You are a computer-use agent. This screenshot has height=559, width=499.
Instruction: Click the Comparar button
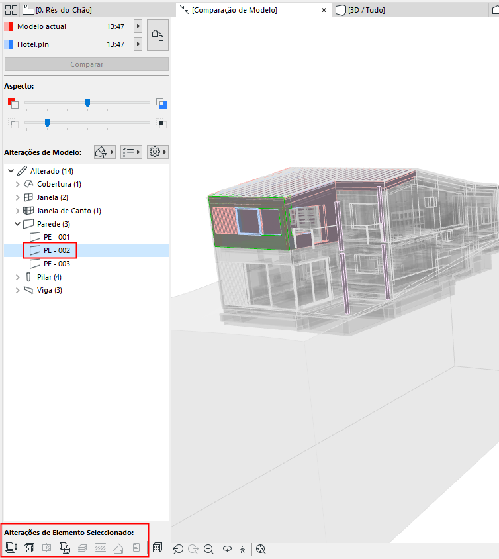click(x=87, y=64)
